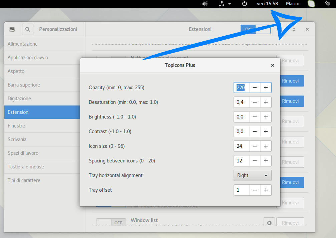
Task: Open the wired network indicator
Action: (x=222, y=4)
